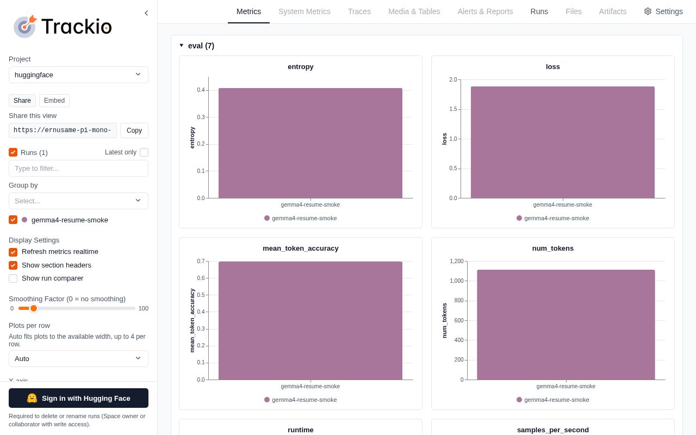Click the loss chart bar
This screenshot has width=696, height=435.
pos(563,142)
